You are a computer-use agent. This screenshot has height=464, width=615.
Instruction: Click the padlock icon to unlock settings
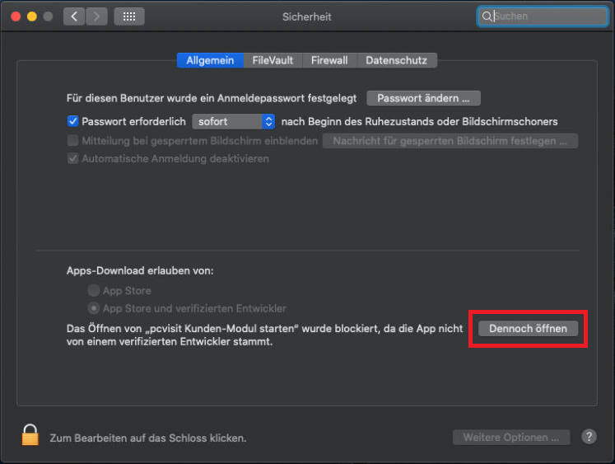30,435
